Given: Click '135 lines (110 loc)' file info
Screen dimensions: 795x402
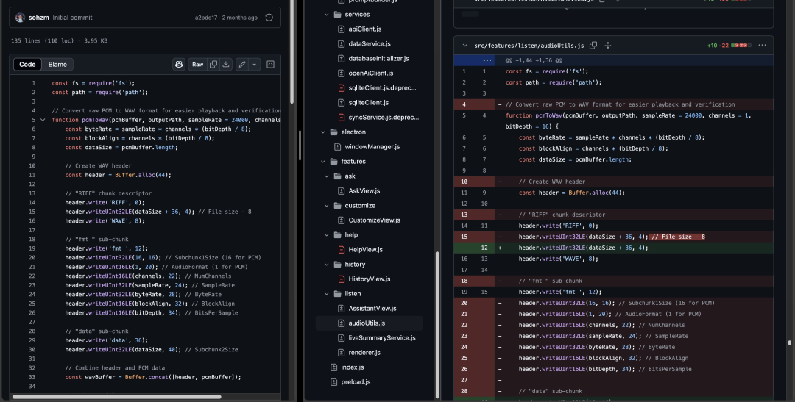Looking at the screenshot, I should coord(43,41).
